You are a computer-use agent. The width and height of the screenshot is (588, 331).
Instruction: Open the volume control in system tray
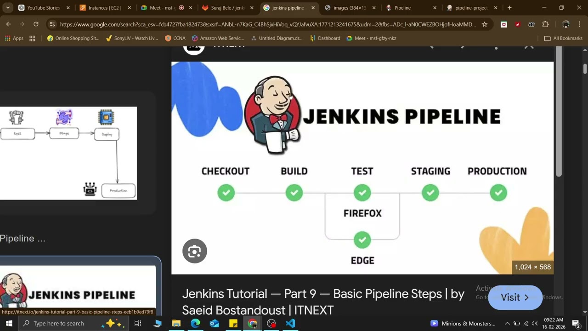pos(534,323)
